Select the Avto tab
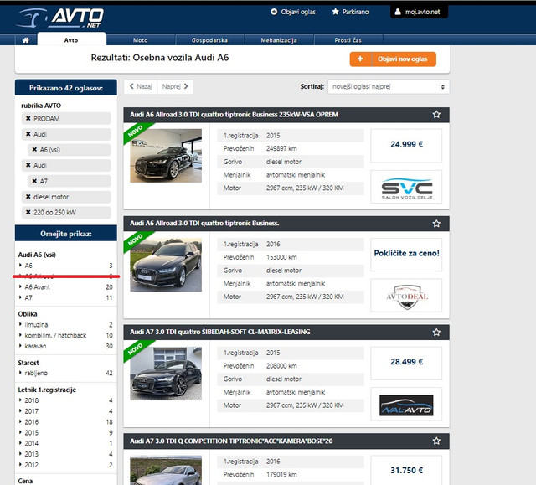 (71, 39)
